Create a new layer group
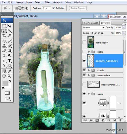 (x=109, y=120)
